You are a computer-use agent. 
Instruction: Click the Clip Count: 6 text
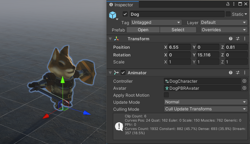(x=135, y=116)
